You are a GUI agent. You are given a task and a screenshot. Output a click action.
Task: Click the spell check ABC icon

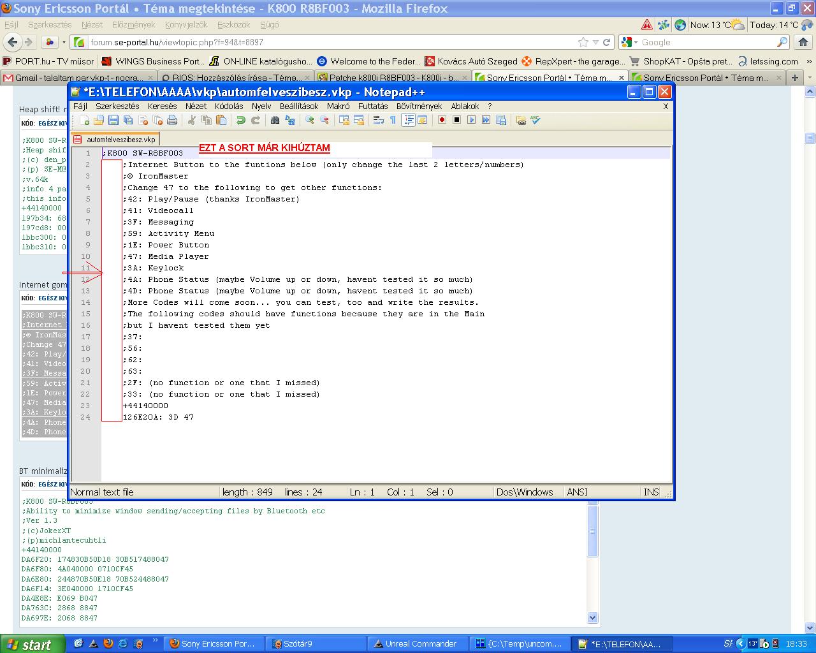click(535, 120)
